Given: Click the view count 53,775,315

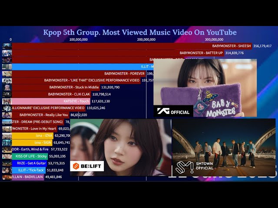Looking at the screenshot, I should [x=56, y=163].
